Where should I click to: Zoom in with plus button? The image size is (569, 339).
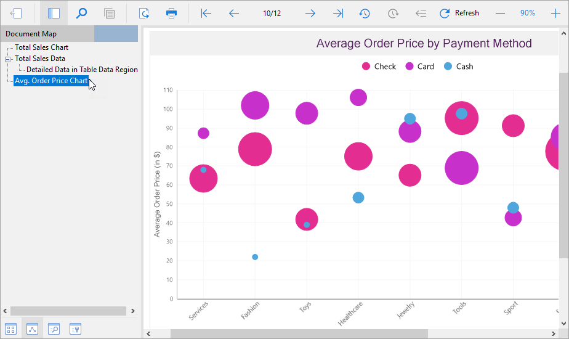[x=555, y=14]
